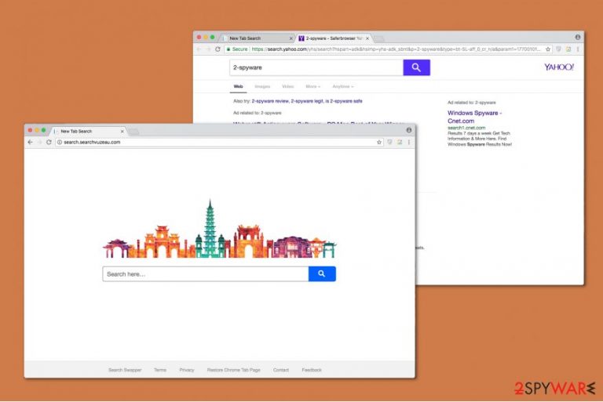Expand the More dropdown in Yahoo results
The width and height of the screenshot is (603, 402).
point(313,86)
